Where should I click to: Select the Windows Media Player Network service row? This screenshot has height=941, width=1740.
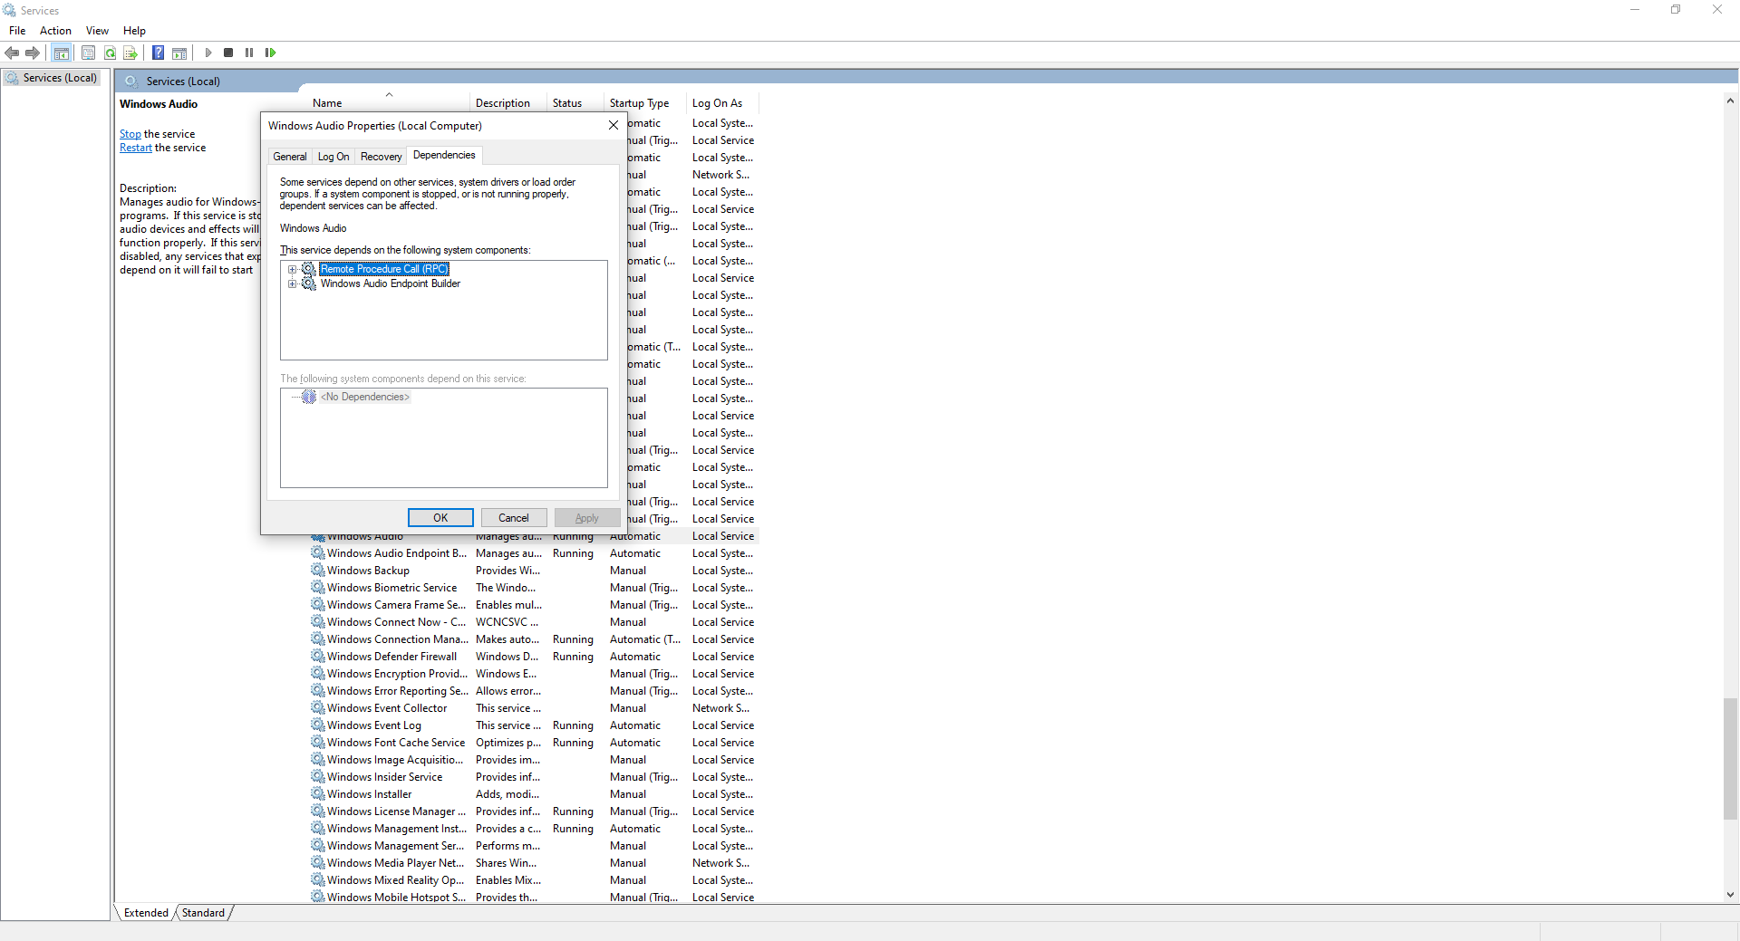535,863
